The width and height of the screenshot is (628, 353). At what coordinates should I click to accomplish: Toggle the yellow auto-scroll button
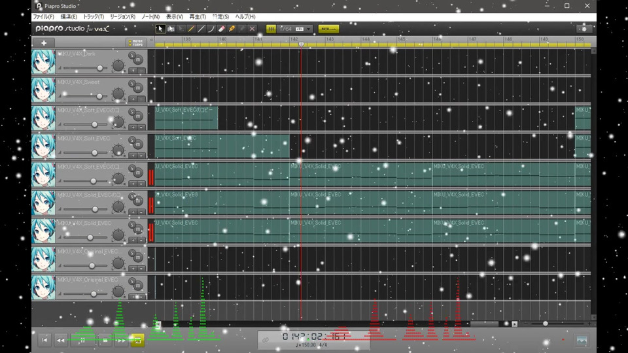click(328, 29)
